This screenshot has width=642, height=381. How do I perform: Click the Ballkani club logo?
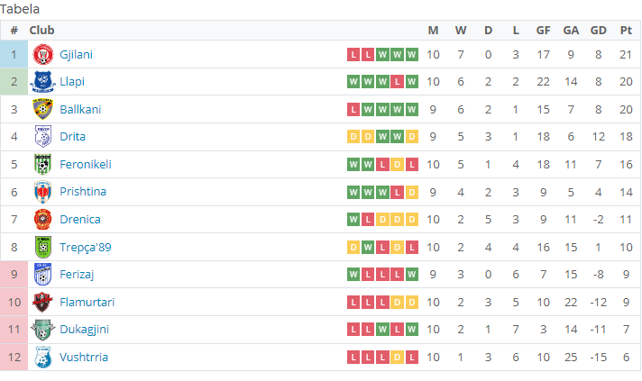(42, 109)
